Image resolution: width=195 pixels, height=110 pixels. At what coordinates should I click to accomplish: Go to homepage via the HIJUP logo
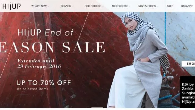coord(12,6)
